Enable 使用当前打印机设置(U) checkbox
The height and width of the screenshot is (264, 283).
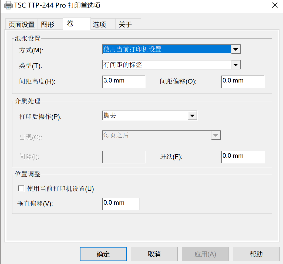21,188
